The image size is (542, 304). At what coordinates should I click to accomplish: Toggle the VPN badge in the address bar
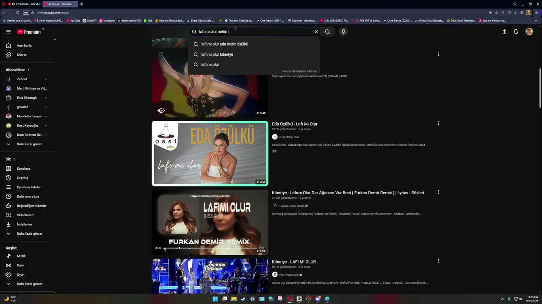pos(26,13)
